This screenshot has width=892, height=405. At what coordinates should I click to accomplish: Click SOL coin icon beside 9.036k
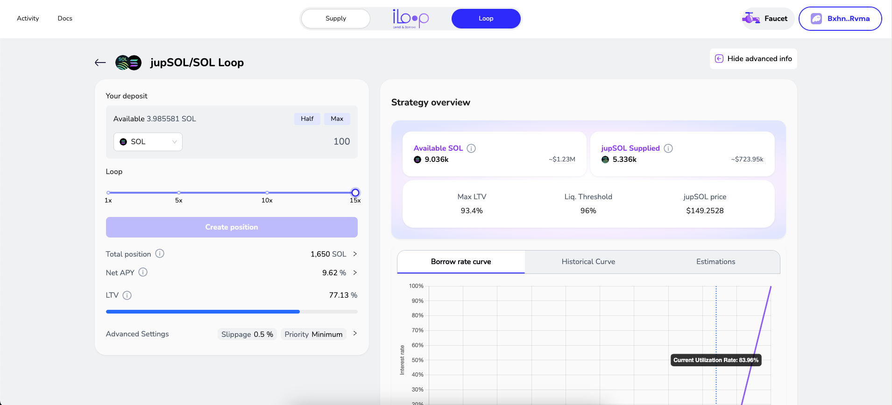[418, 160]
